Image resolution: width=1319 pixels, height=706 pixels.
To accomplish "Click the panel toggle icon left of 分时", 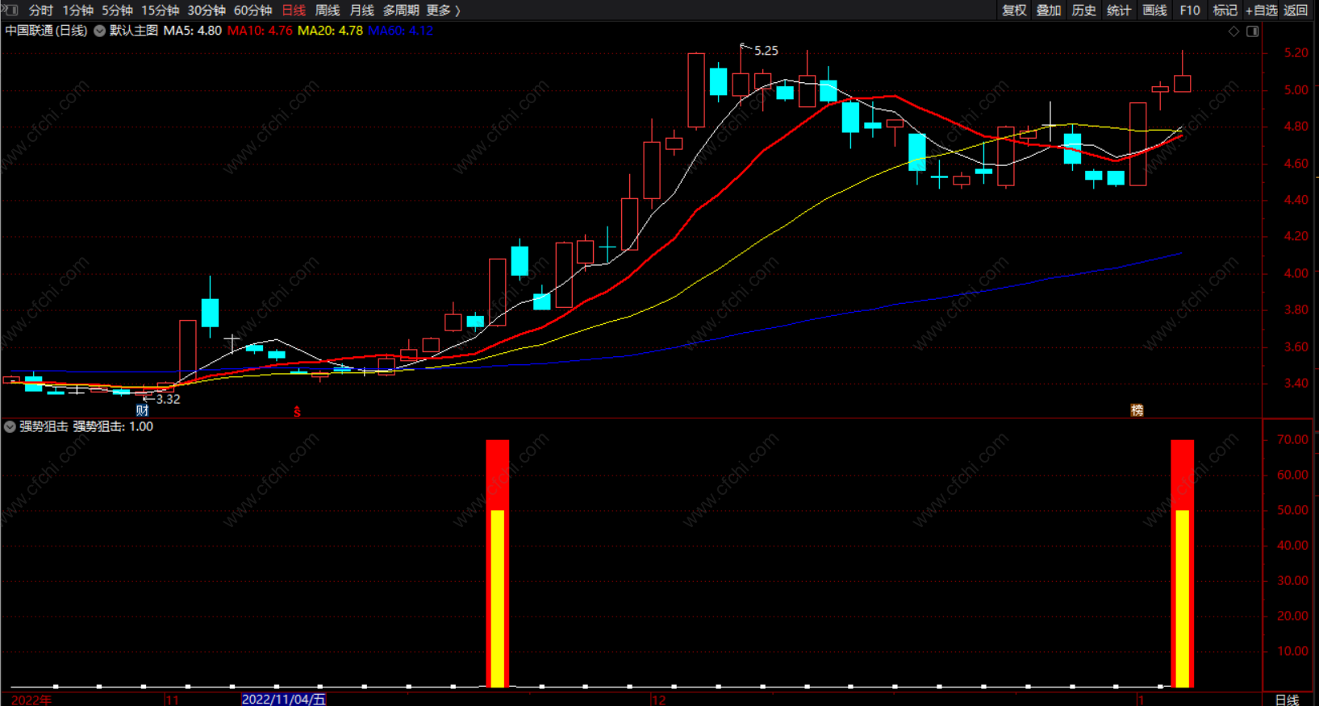I will (x=10, y=10).
